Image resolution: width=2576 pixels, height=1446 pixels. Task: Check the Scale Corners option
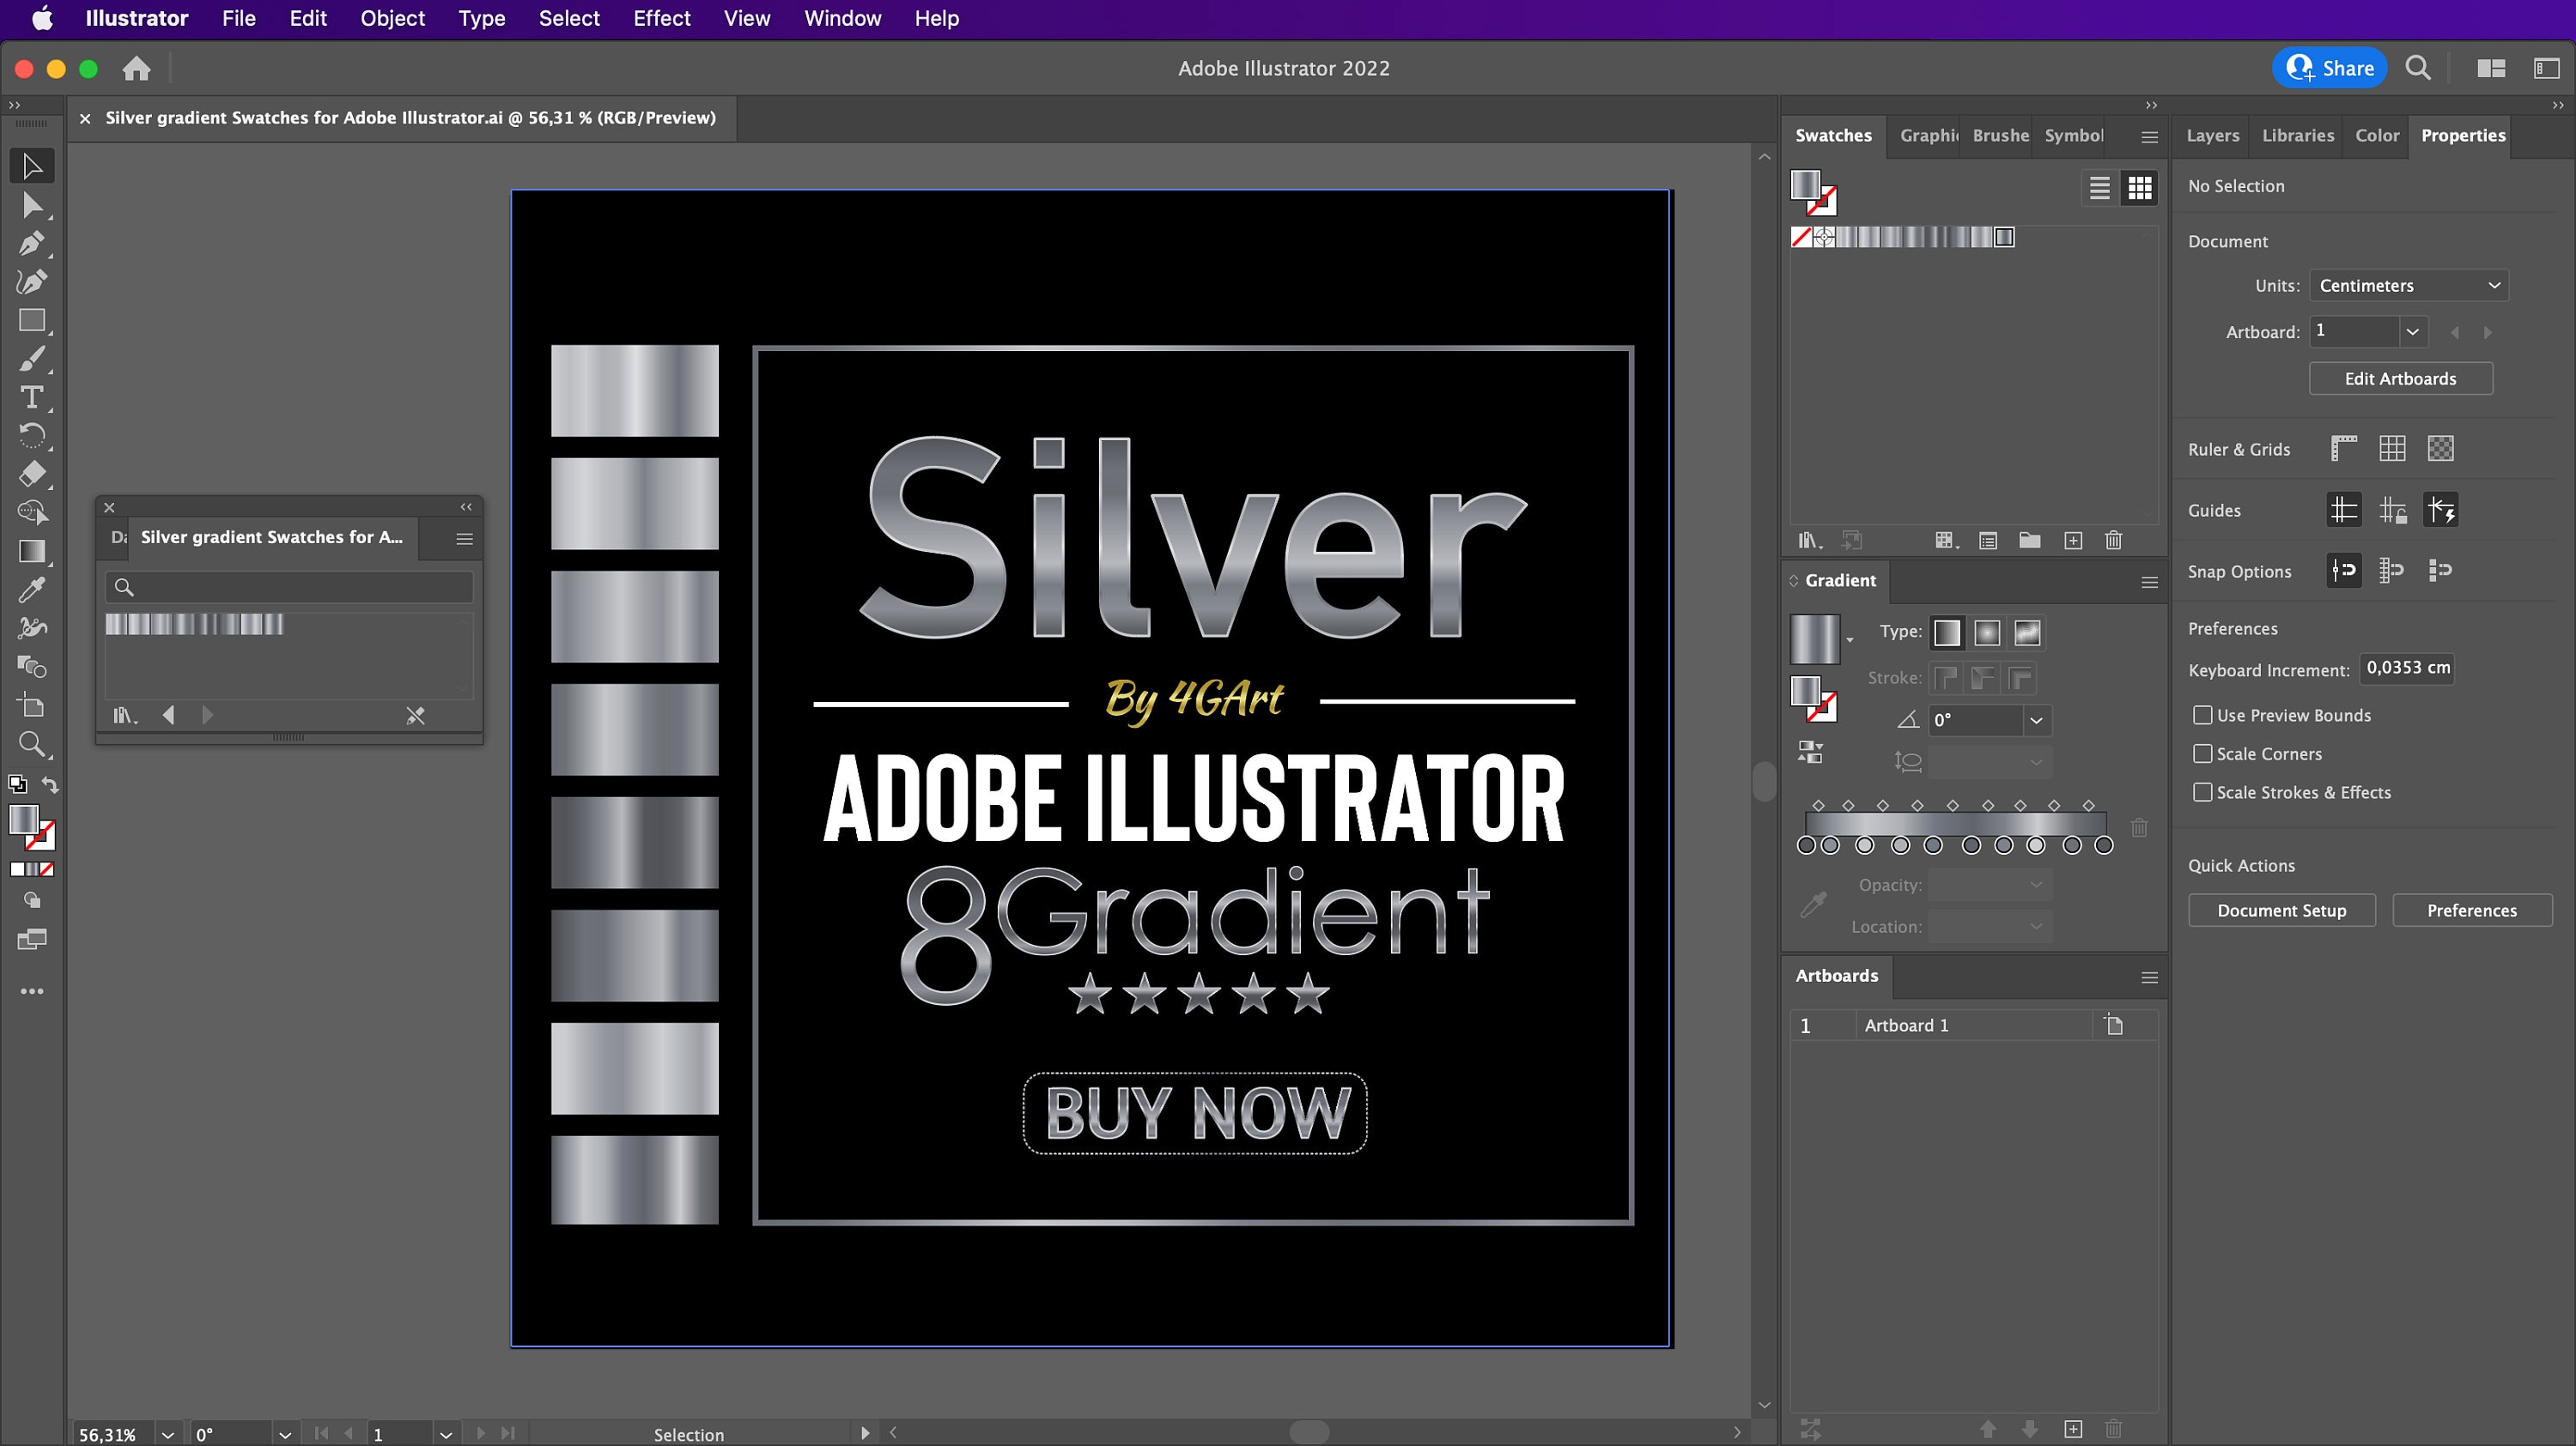(x=2202, y=753)
